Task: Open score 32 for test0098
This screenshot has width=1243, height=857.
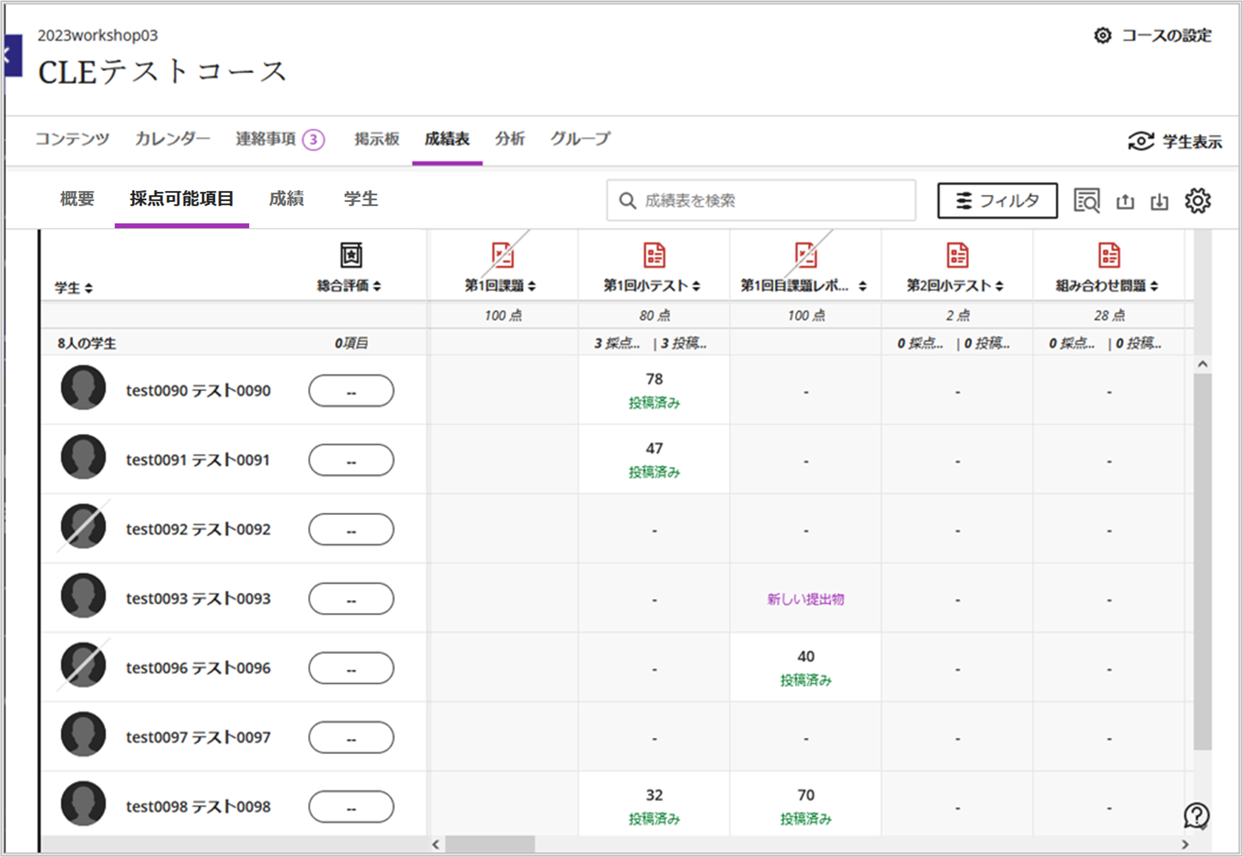Action: point(654,795)
